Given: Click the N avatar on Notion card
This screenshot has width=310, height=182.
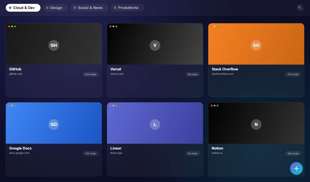Looking at the screenshot, I should click(x=256, y=125).
